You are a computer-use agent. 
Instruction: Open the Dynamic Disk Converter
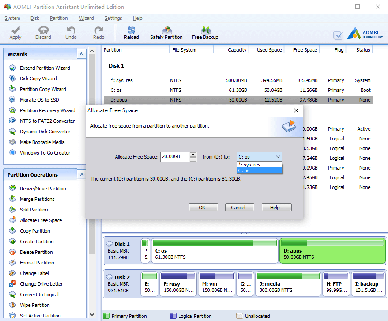pyautogui.click(x=45, y=132)
